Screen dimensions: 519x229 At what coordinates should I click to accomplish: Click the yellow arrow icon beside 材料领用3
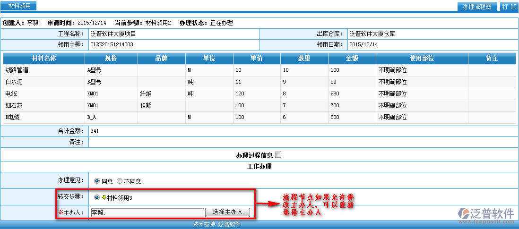pos(104,197)
